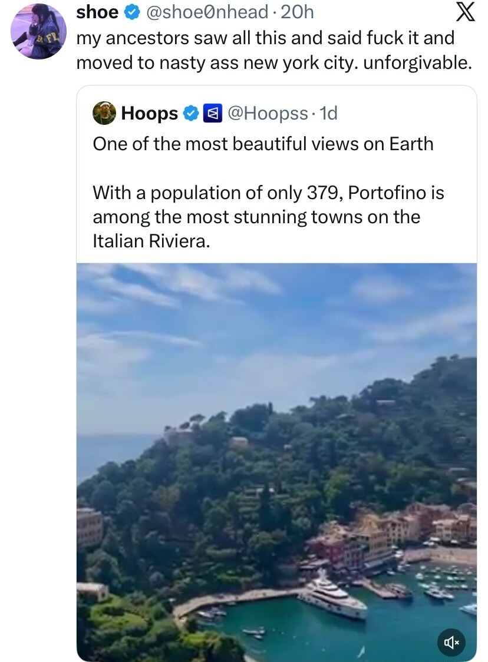Click the muted speaker icon on the video

451,643
